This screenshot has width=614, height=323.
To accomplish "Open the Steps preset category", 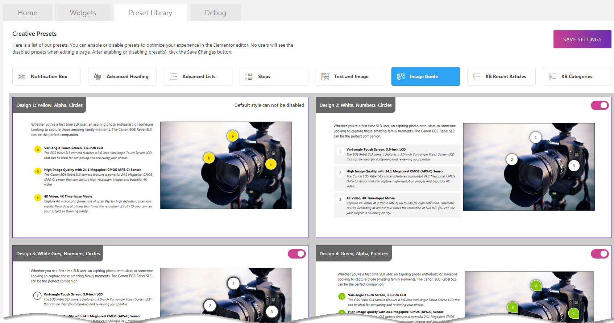I will [274, 76].
